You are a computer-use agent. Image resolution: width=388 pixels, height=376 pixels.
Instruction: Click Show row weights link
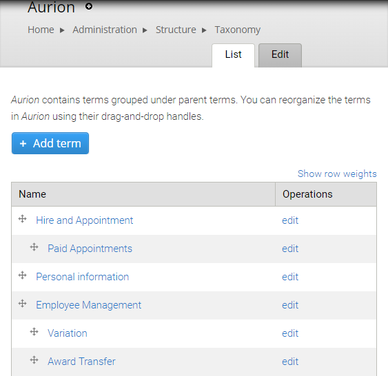coord(337,174)
